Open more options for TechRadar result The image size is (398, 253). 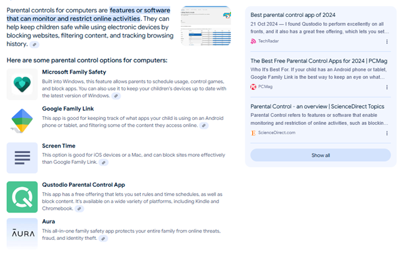(387, 41)
